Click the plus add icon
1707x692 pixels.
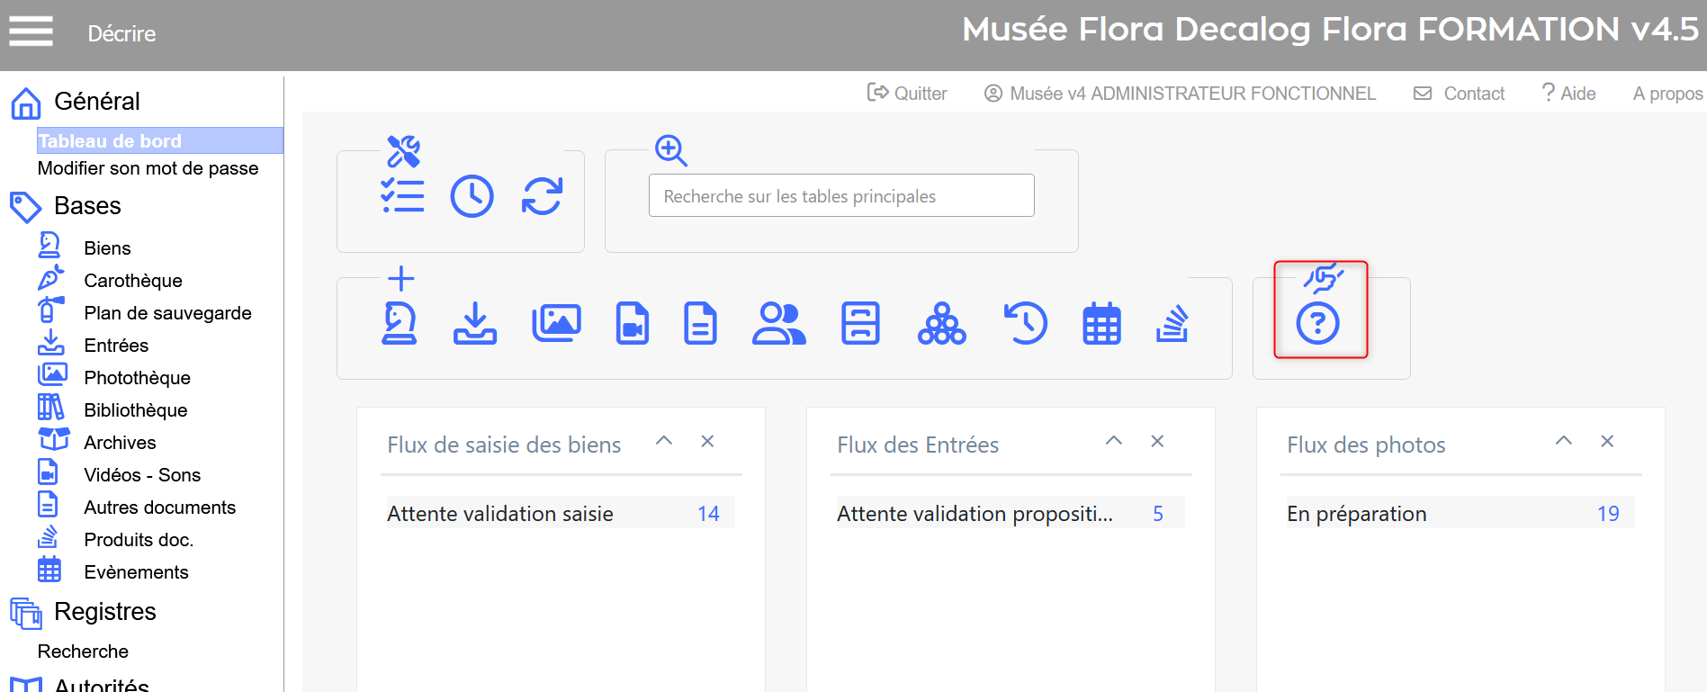click(401, 278)
